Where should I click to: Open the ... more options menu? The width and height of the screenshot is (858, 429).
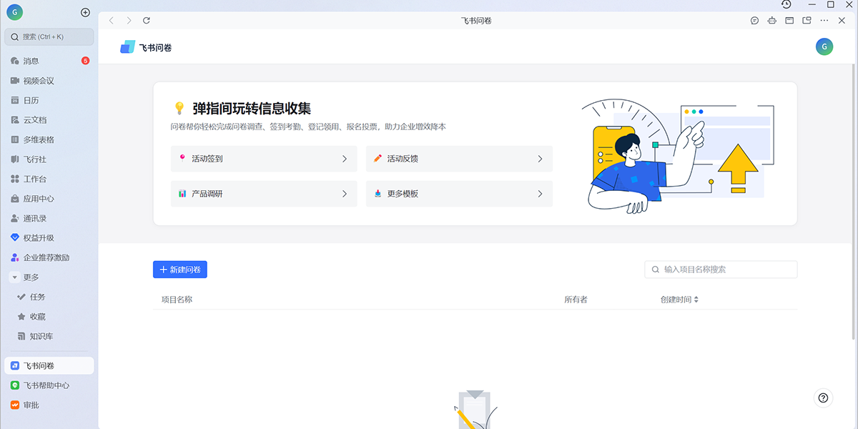tap(825, 20)
